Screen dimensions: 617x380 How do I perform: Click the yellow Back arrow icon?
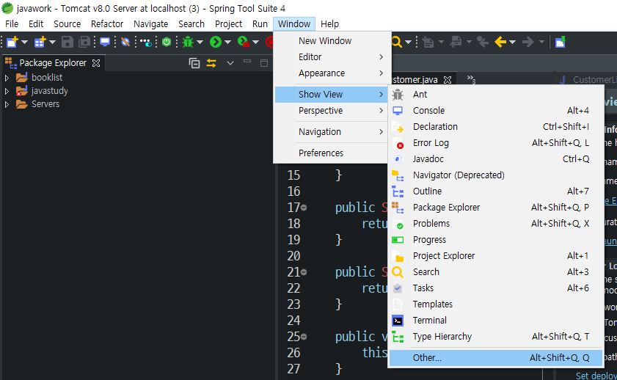(500, 42)
